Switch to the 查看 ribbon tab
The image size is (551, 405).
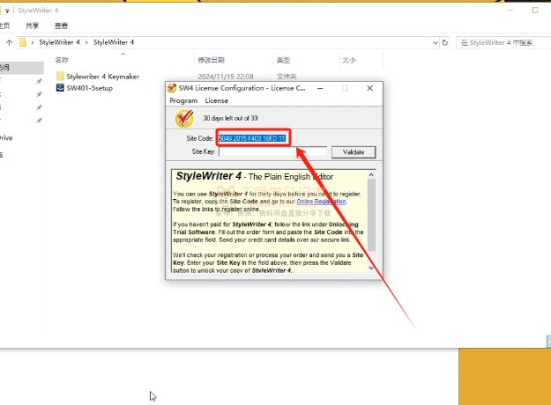tap(61, 26)
